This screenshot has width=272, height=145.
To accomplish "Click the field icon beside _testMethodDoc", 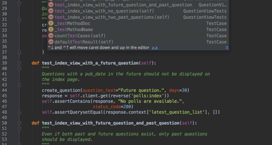I will (51, 23).
